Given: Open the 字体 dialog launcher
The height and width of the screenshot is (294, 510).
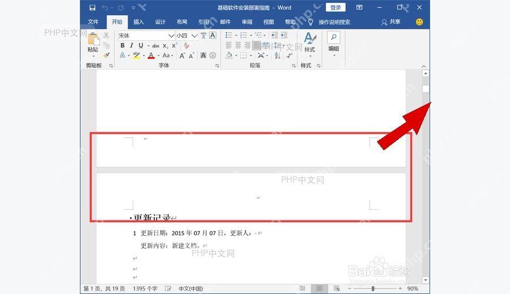Looking at the screenshot, I should [217, 66].
